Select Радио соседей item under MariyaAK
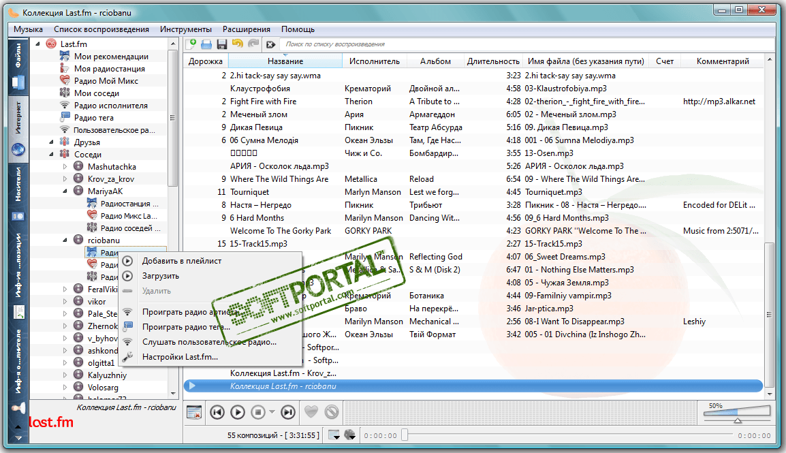The image size is (786, 453). point(130,228)
